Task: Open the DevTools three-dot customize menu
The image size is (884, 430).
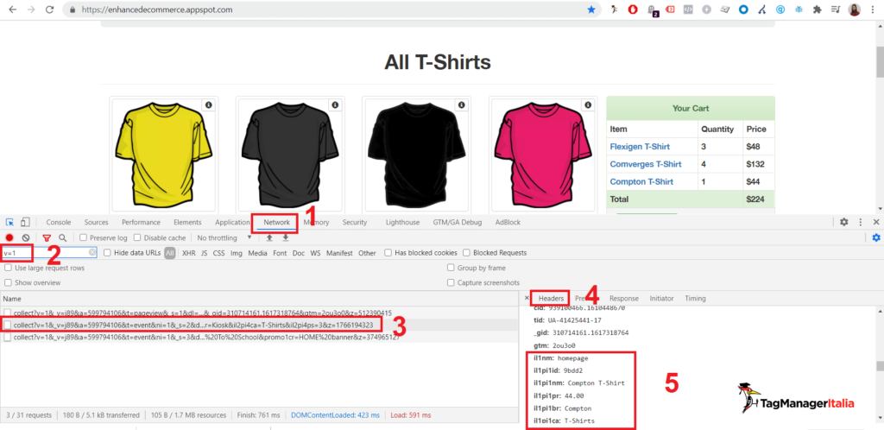Action: click(860, 222)
